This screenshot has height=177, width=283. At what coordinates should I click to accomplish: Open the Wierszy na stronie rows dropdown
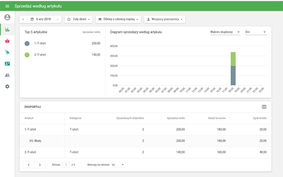[118, 165]
